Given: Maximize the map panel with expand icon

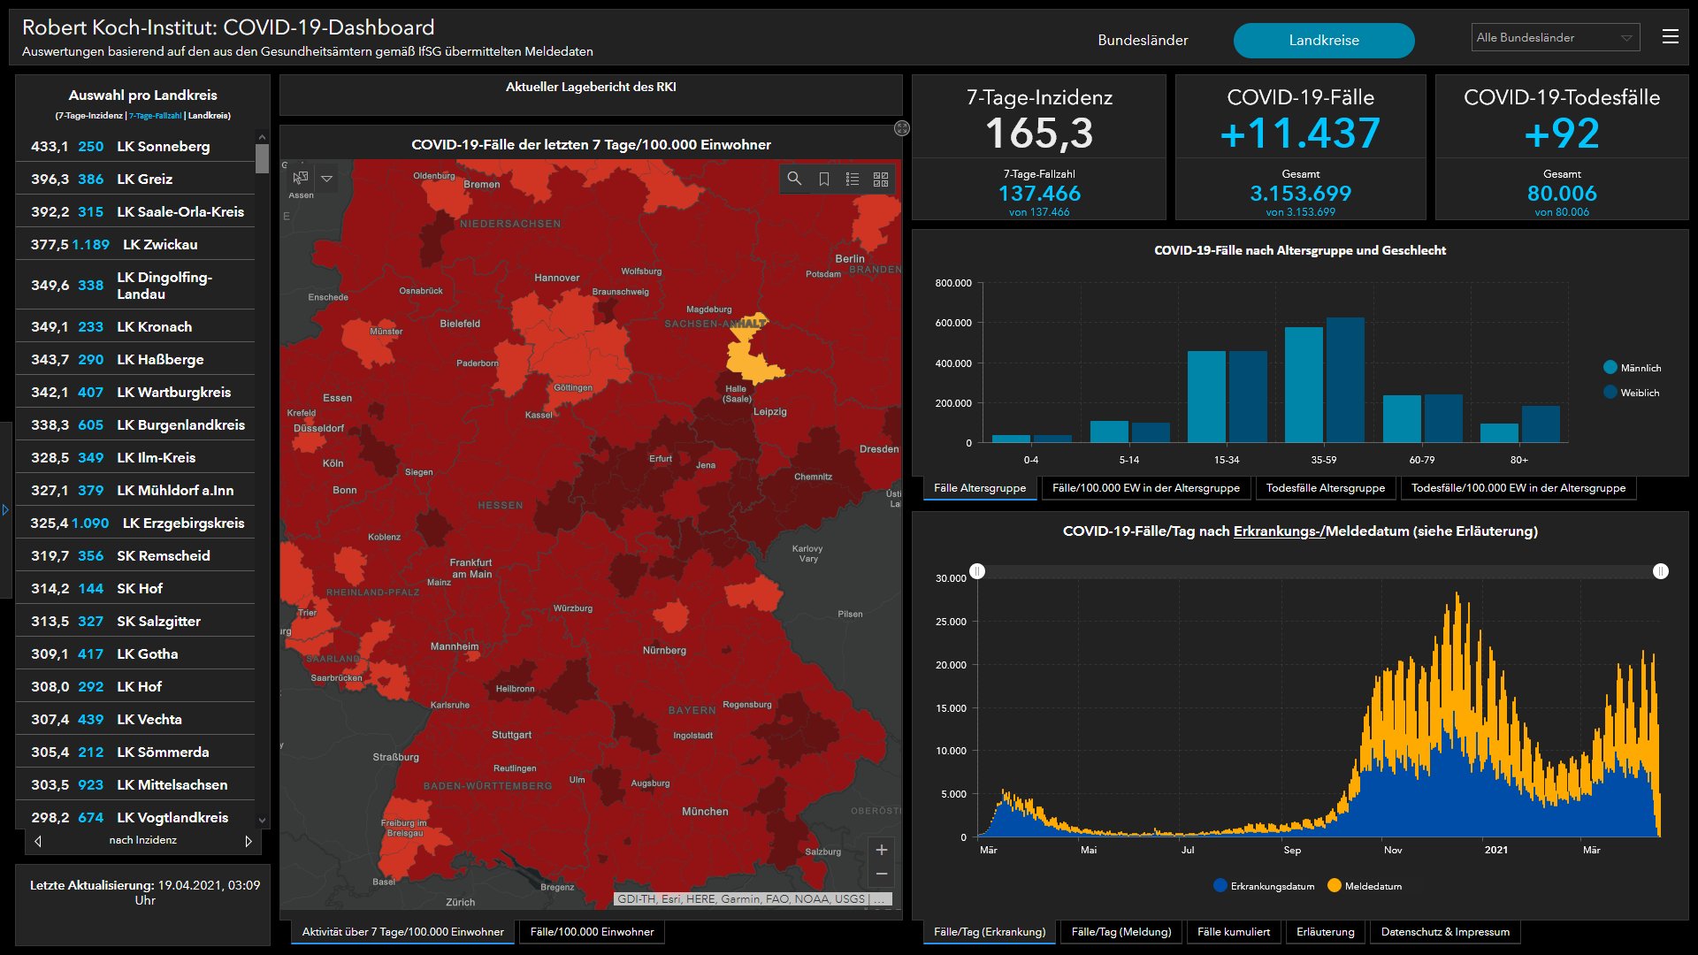Looking at the screenshot, I should (x=901, y=128).
